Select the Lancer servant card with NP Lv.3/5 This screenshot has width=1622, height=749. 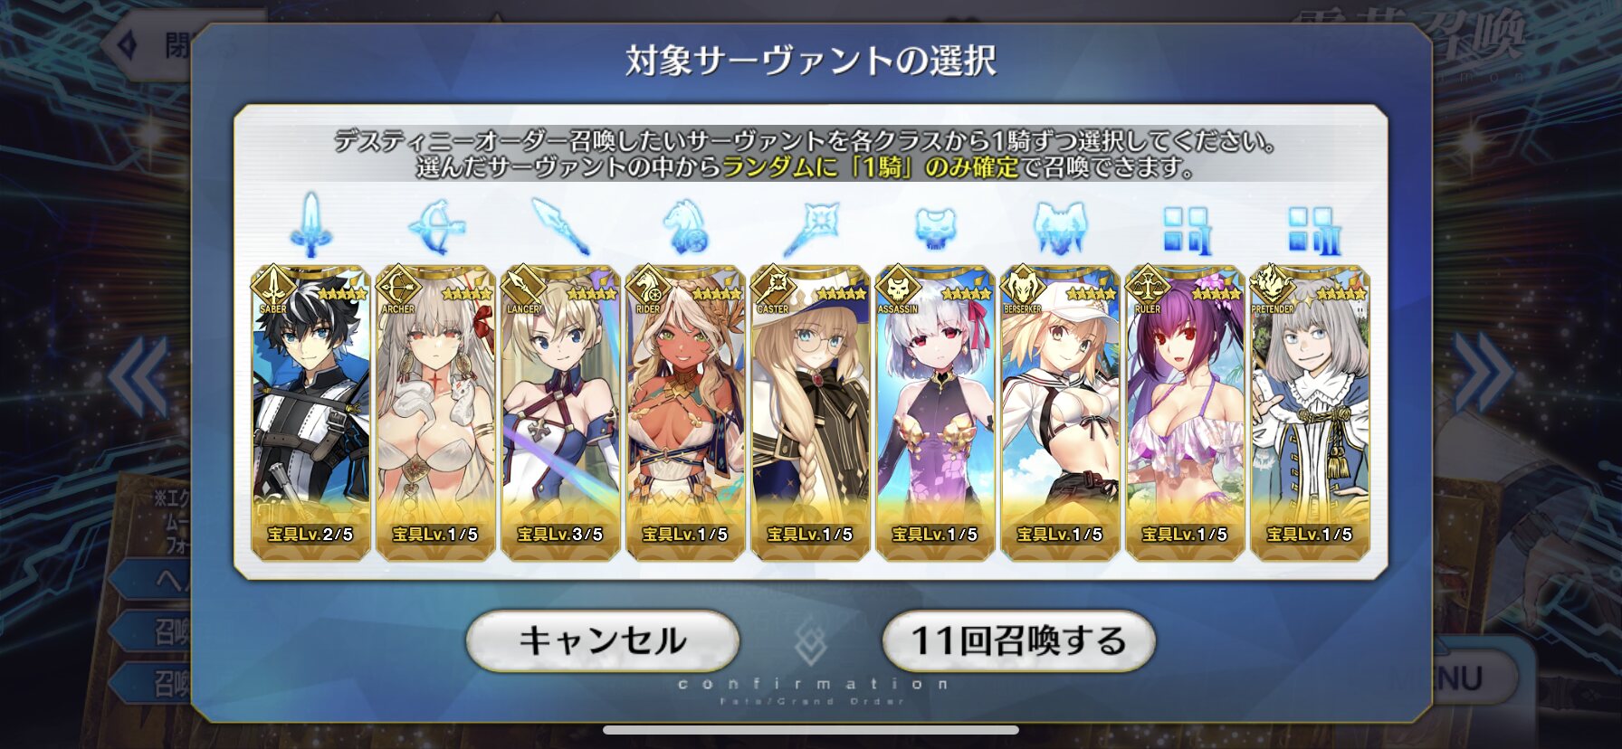(560, 412)
